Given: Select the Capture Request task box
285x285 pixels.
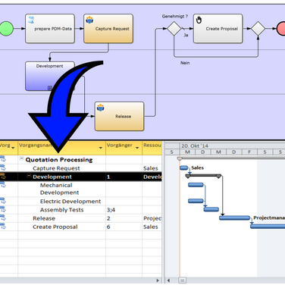Looking at the screenshot, I should 108,29.
